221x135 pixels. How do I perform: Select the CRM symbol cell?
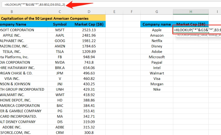60,133
